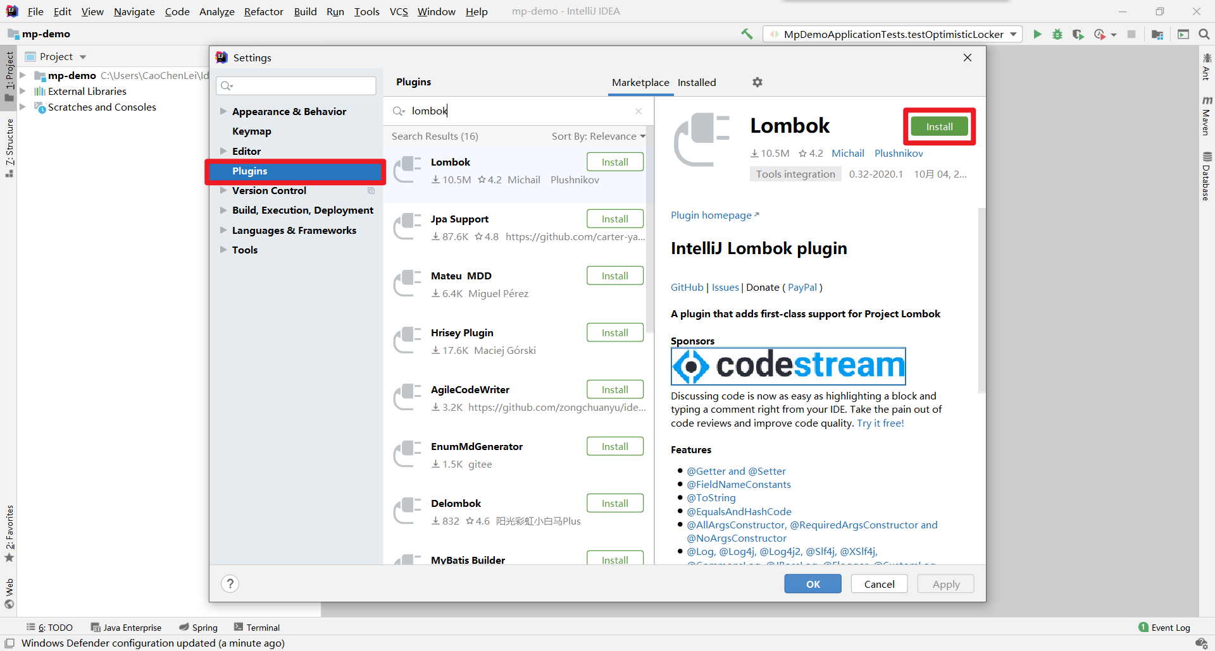The image size is (1215, 651).
Task: Start debugging with the bug icon
Action: click(x=1057, y=34)
